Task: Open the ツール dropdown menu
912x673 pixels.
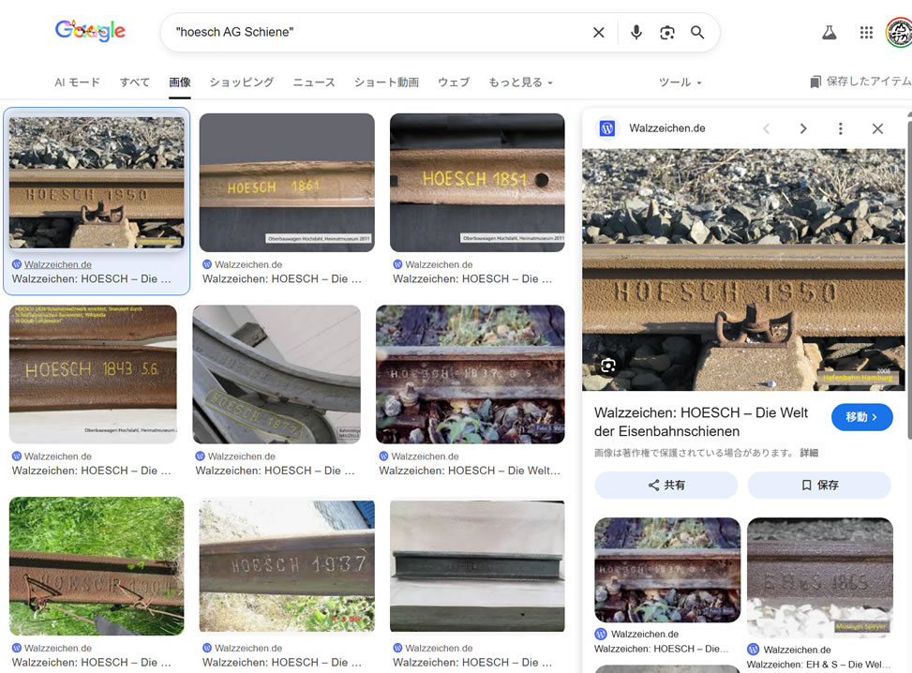Action: [680, 82]
